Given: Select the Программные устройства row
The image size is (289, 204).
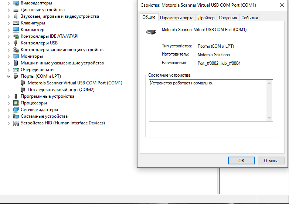Looking at the screenshot, I should pos(47,96).
